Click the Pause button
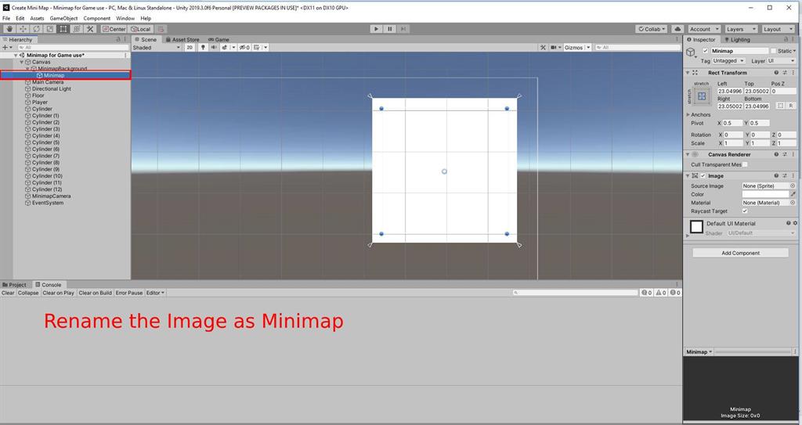 [390, 29]
